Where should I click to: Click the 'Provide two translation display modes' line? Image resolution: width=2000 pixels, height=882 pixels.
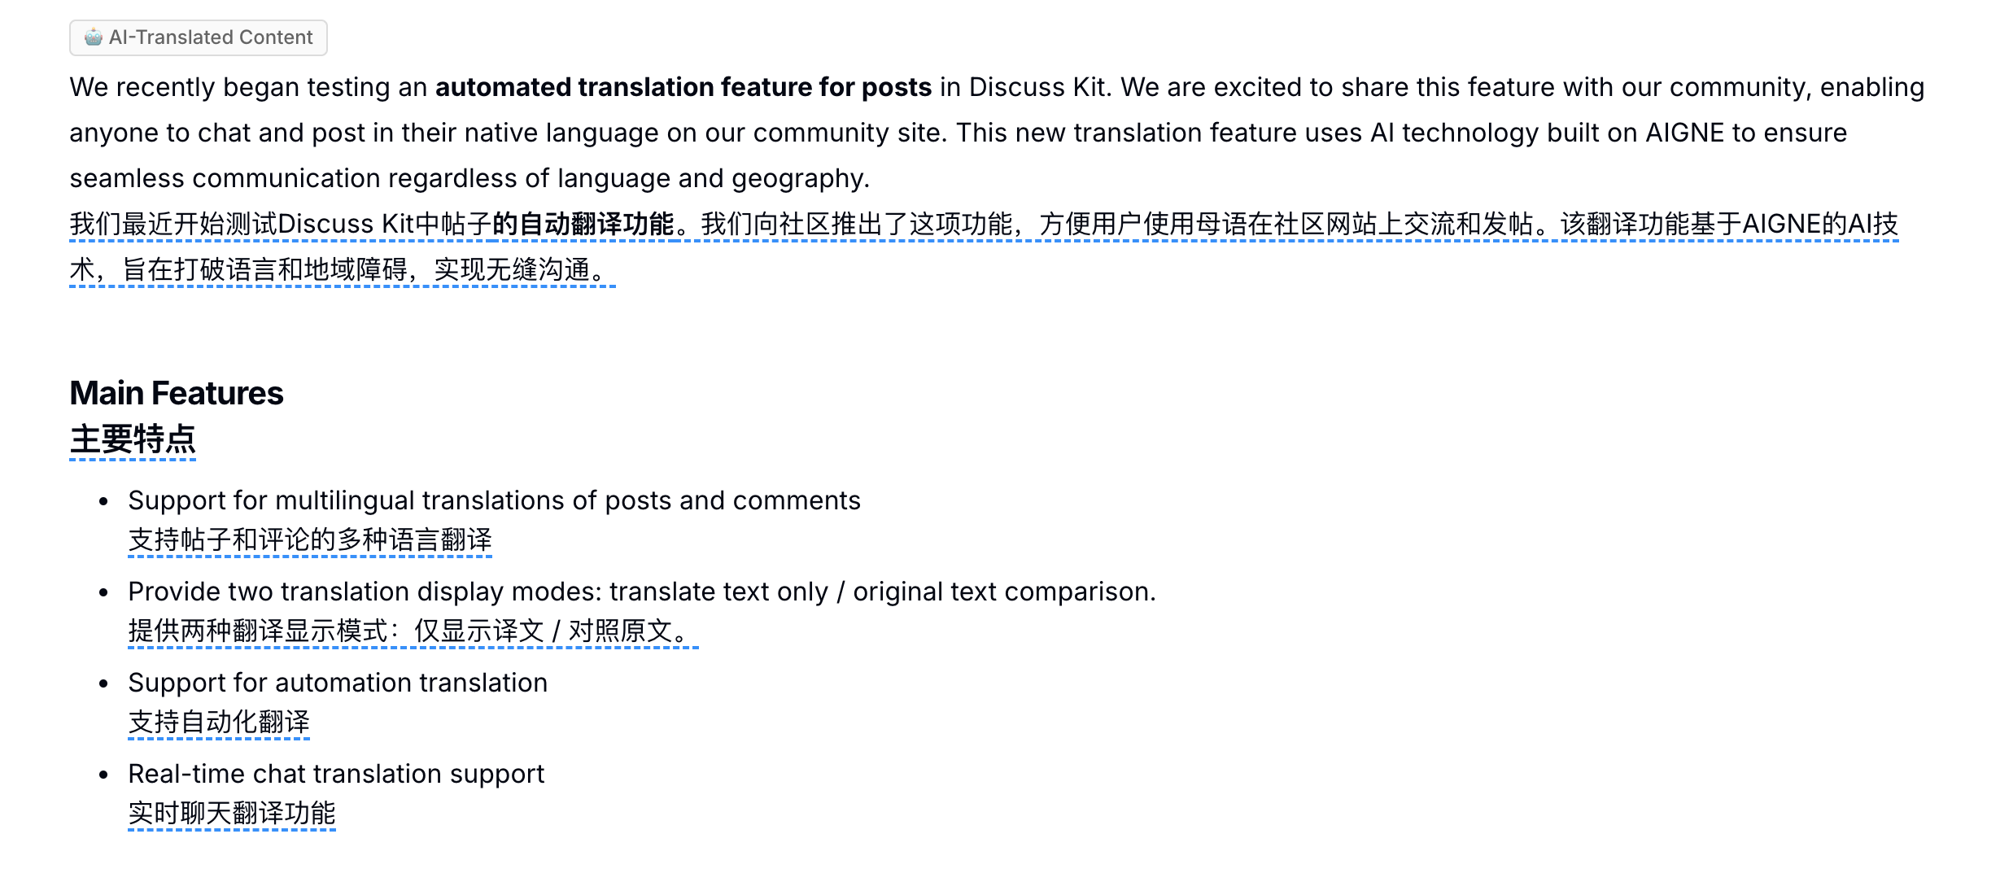tap(641, 592)
